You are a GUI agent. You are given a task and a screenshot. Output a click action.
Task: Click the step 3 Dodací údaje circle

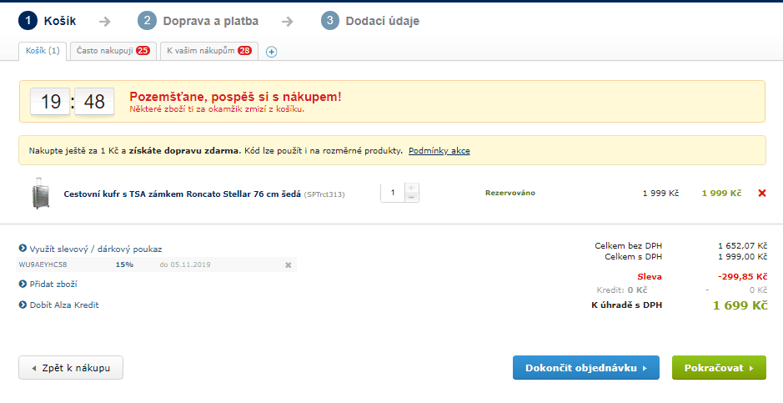pos(330,21)
